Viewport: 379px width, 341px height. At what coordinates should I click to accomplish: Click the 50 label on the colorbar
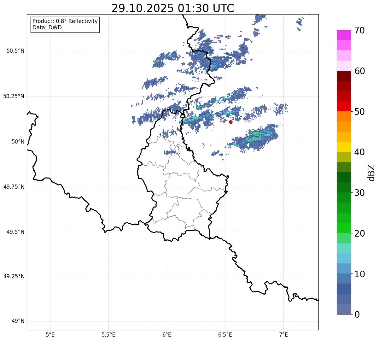click(x=359, y=112)
